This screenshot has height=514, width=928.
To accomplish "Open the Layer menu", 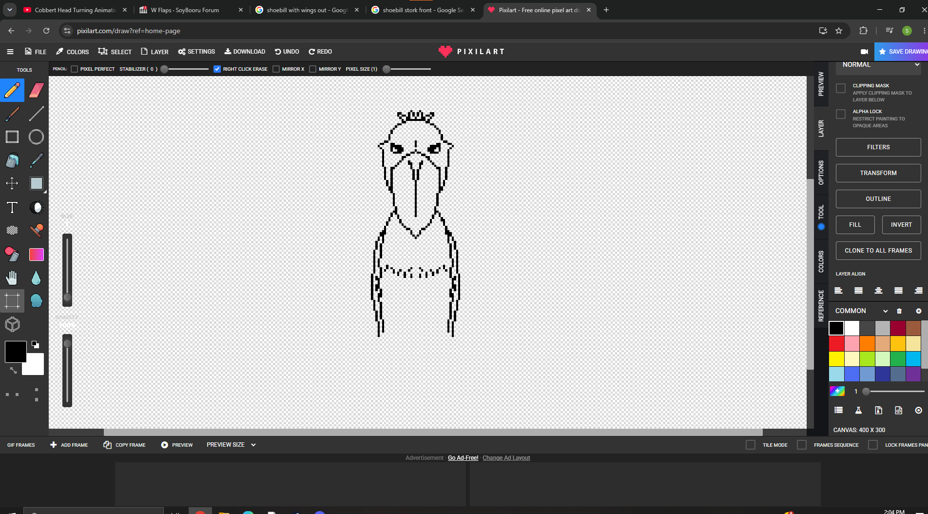I will (155, 52).
